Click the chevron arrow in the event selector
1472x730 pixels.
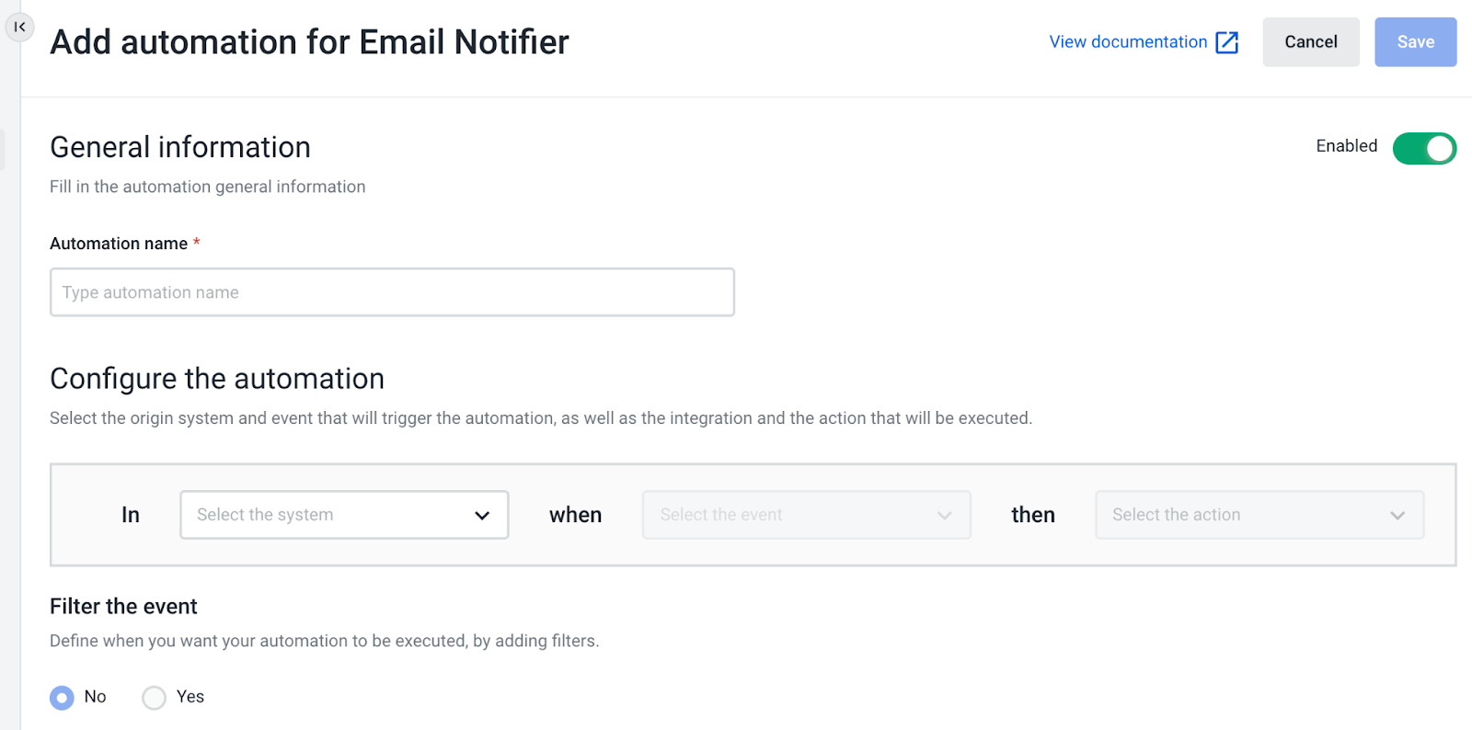coord(944,516)
